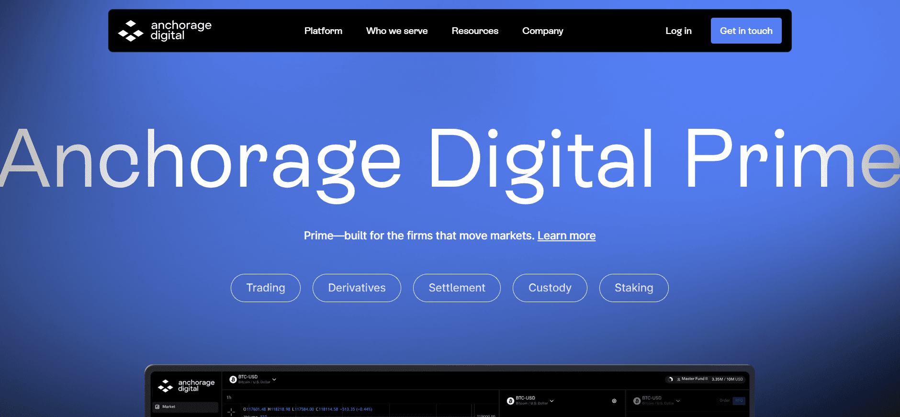Click the Bitcoin icon beside top-left BTC-USD
The width and height of the screenshot is (900, 417).
tap(233, 380)
